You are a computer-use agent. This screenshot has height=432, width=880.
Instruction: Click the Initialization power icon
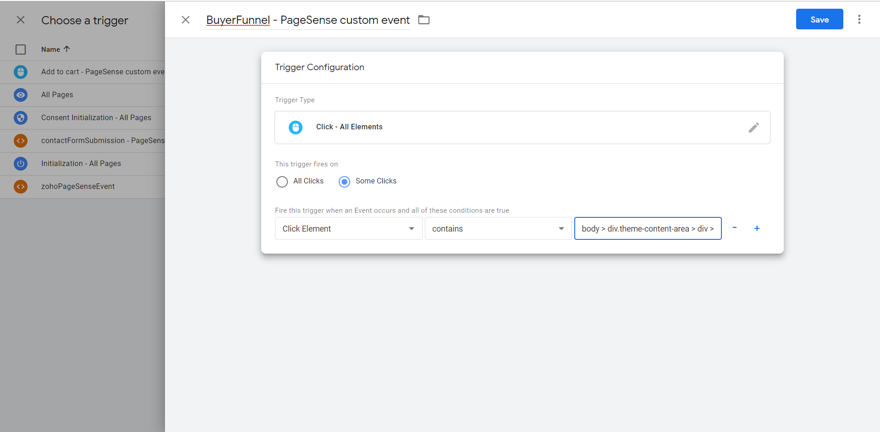coord(21,164)
